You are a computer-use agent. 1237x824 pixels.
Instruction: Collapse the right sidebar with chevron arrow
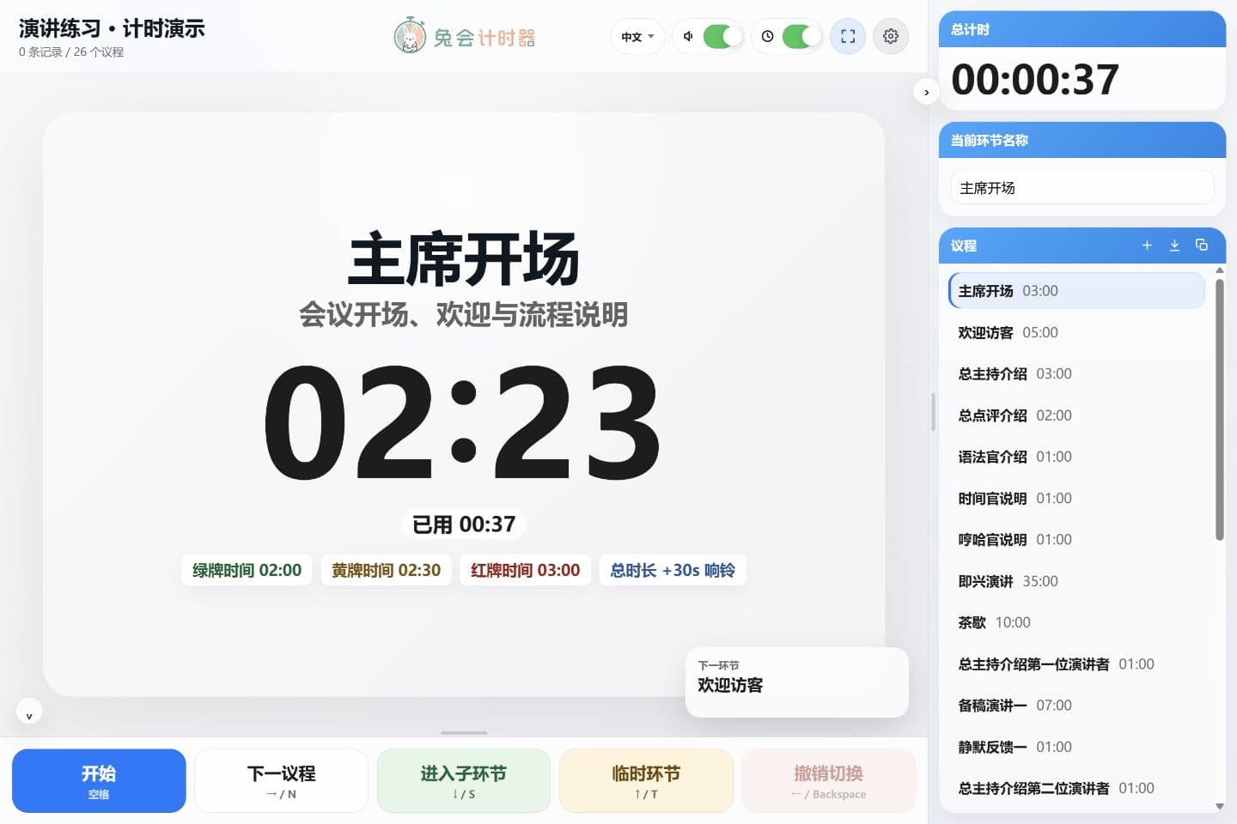click(x=926, y=92)
